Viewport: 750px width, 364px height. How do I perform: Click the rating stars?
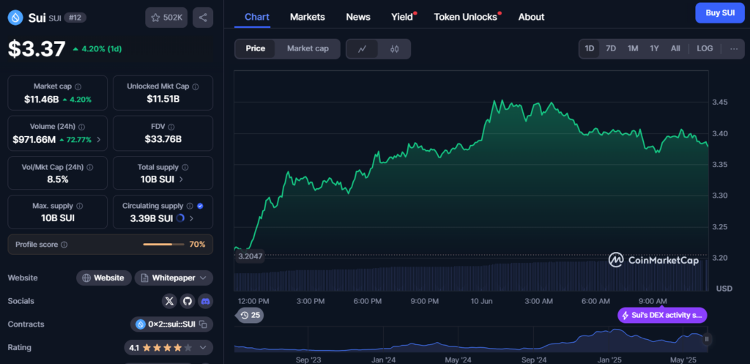(168, 348)
